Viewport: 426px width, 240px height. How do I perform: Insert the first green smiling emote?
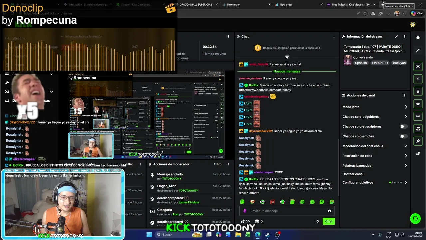pos(242,202)
